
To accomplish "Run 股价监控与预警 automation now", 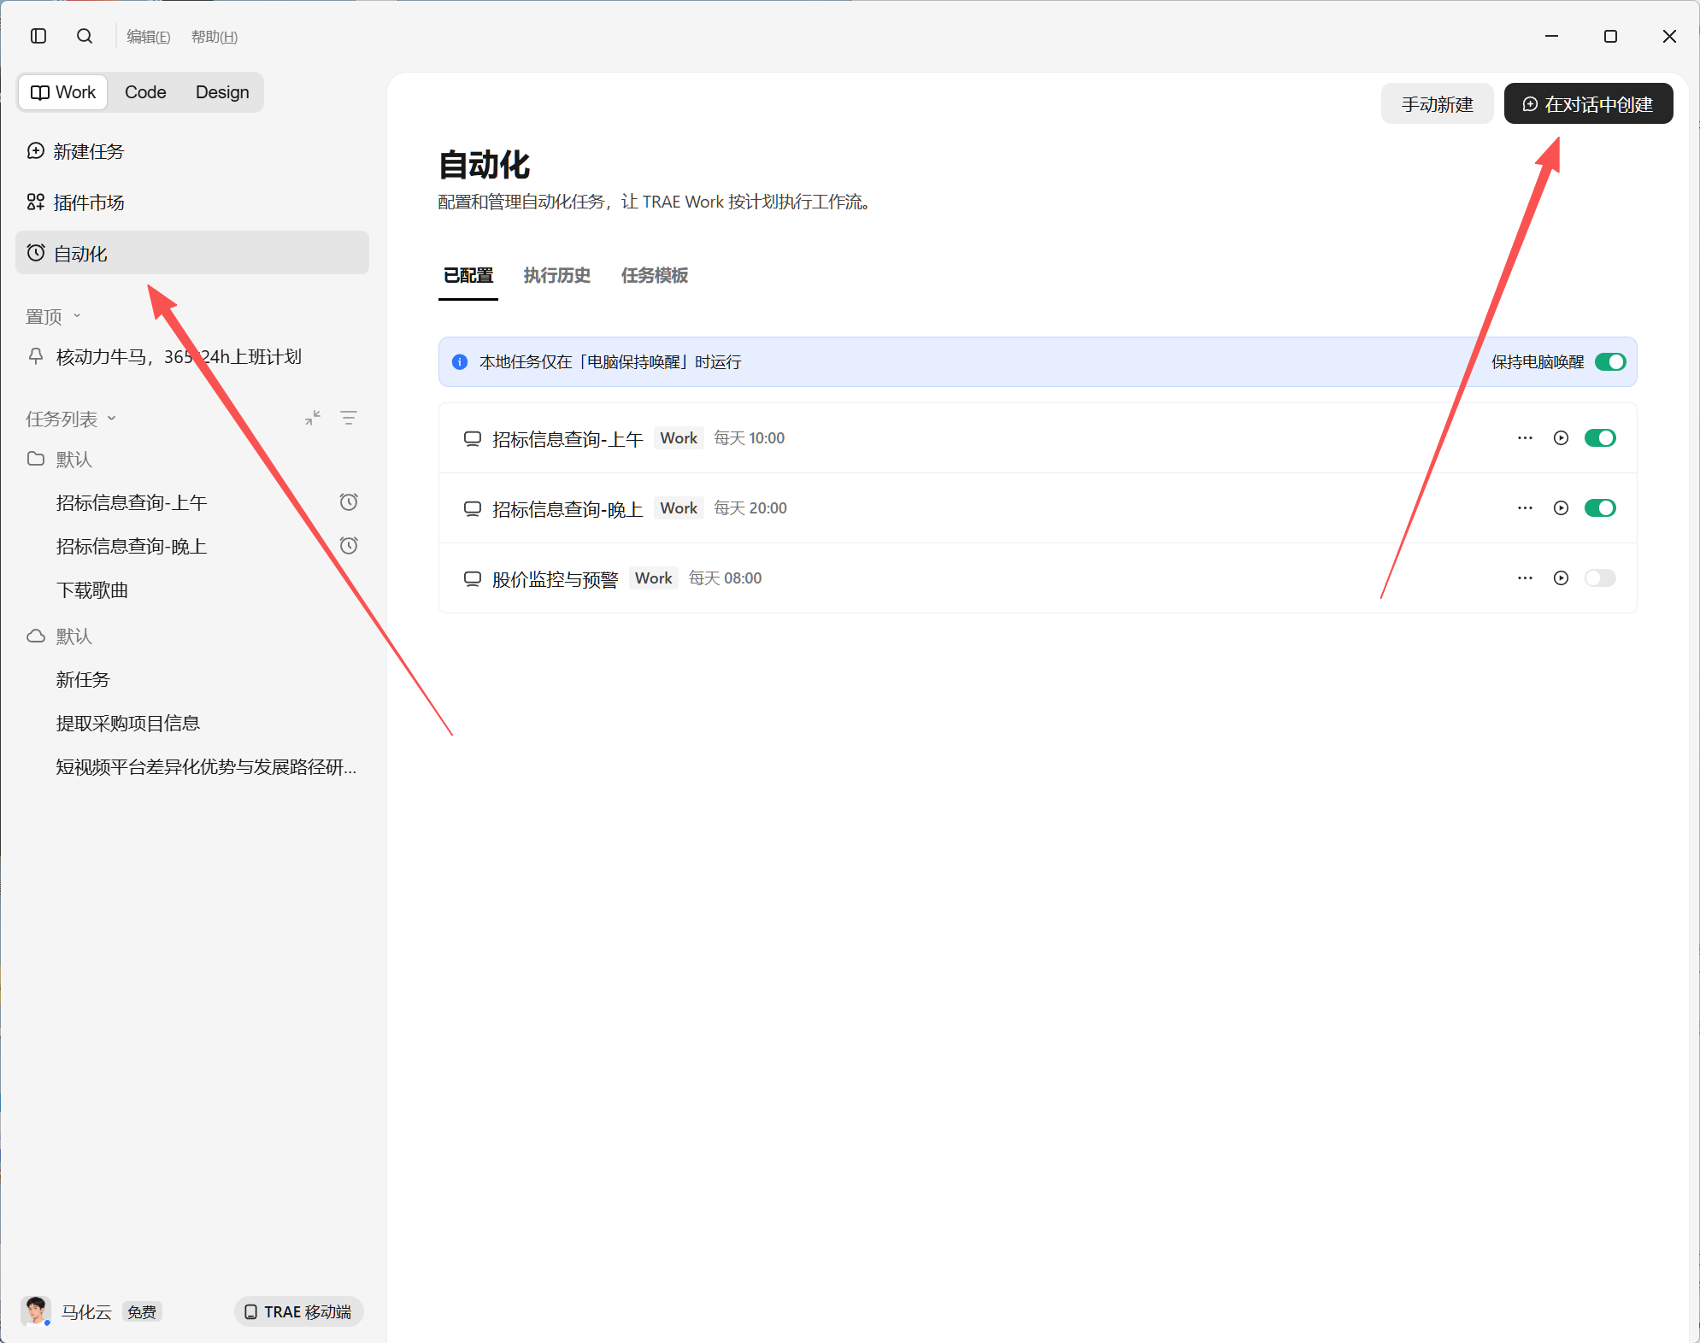I will point(1561,578).
